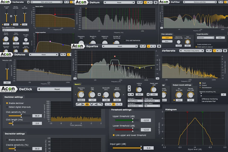Click next preset arrow in DeHum

point(133,3)
